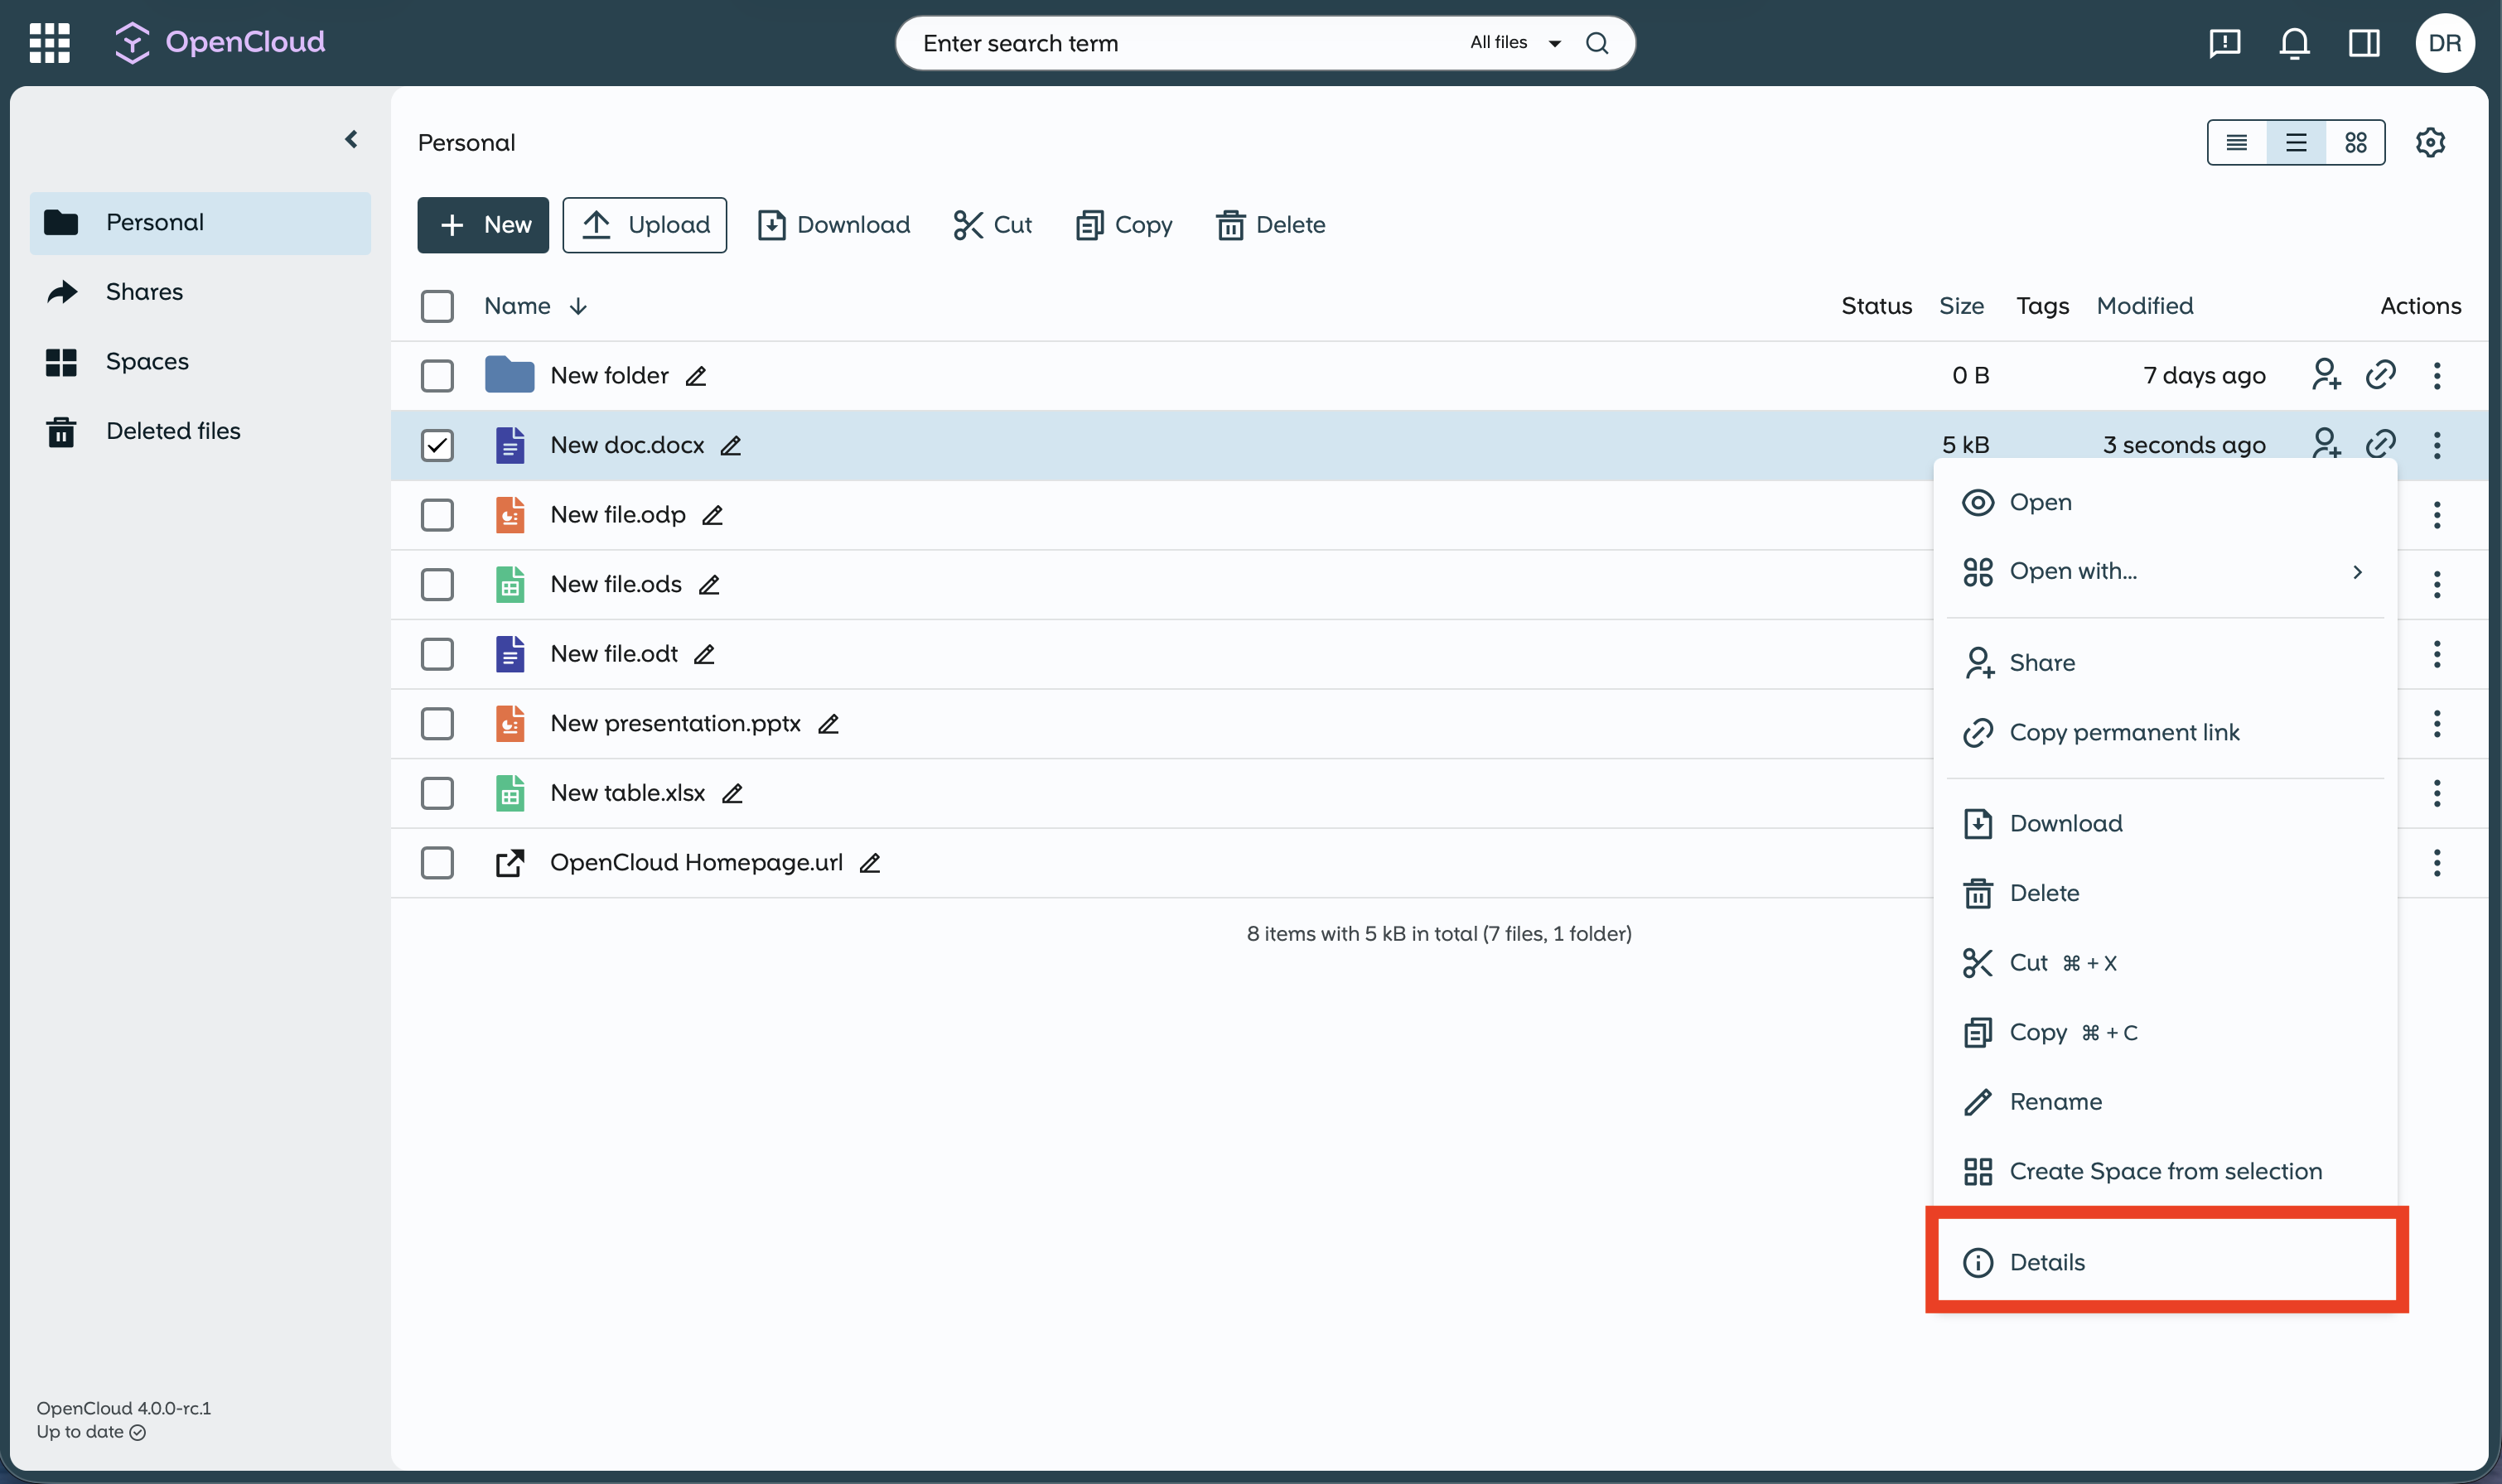Share New doc.docx via the add-person icon
2502x1484 pixels.
click(x=2327, y=443)
